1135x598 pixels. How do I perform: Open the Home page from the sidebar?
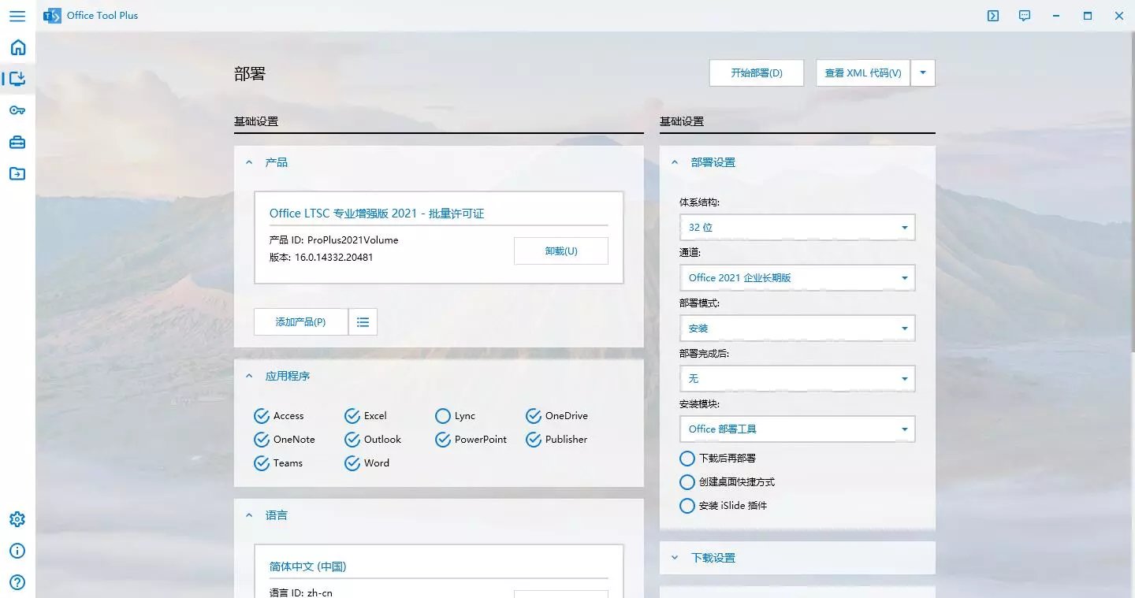pos(17,47)
